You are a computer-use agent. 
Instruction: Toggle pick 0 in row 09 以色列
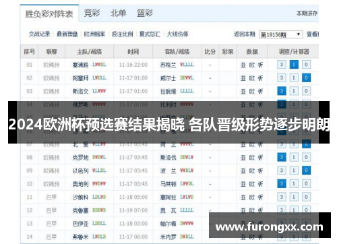306,171
